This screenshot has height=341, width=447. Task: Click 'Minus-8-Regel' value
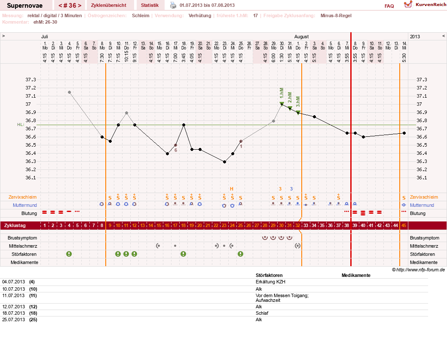(x=336, y=15)
